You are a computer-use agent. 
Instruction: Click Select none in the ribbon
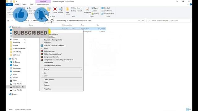click(x=106, y=11)
